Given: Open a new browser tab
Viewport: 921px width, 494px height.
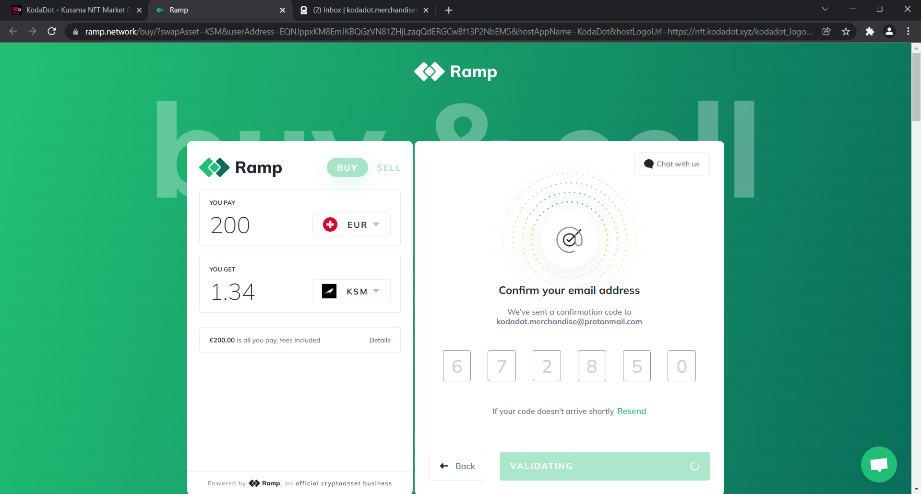Looking at the screenshot, I should pyautogui.click(x=448, y=10).
